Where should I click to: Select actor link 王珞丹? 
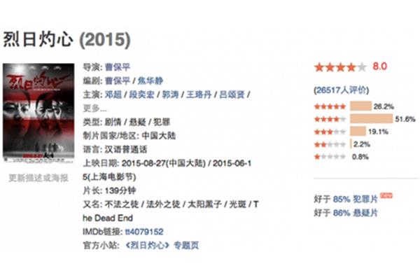[x=199, y=94]
